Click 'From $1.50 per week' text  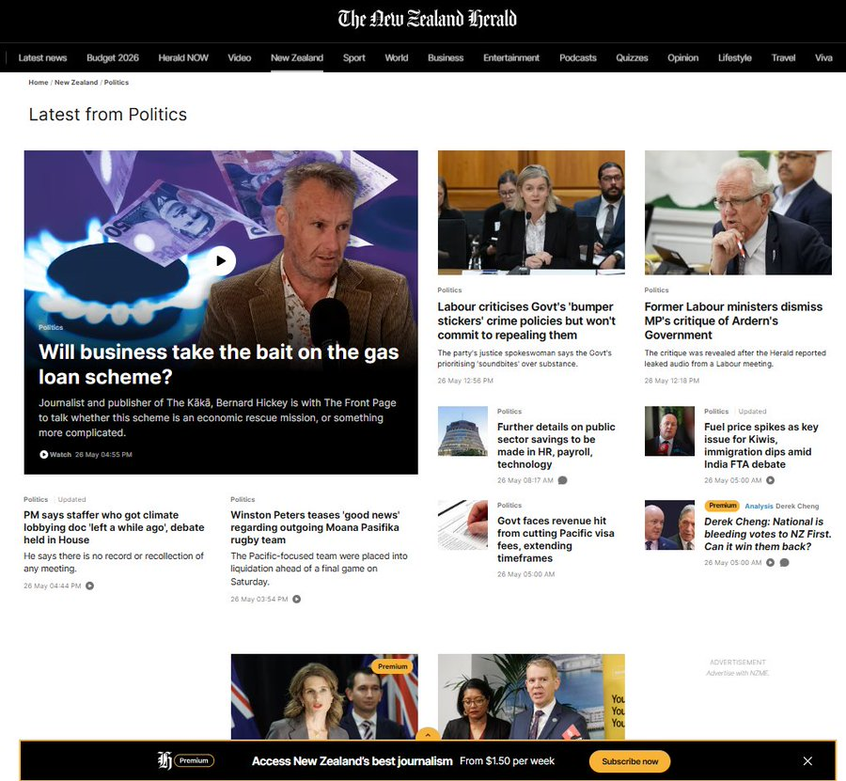click(x=508, y=761)
